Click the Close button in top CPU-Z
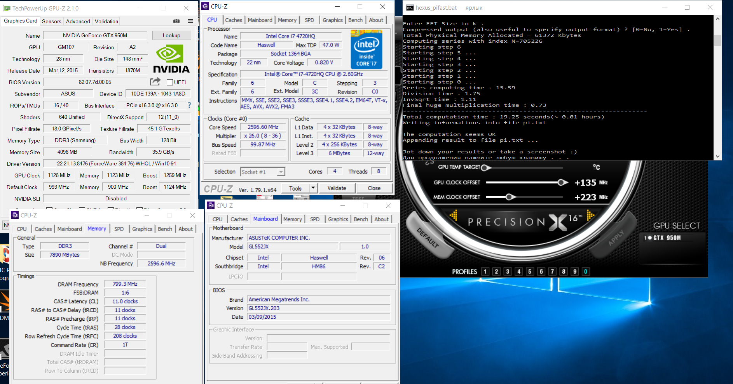This screenshot has height=384, width=733. tap(374, 188)
